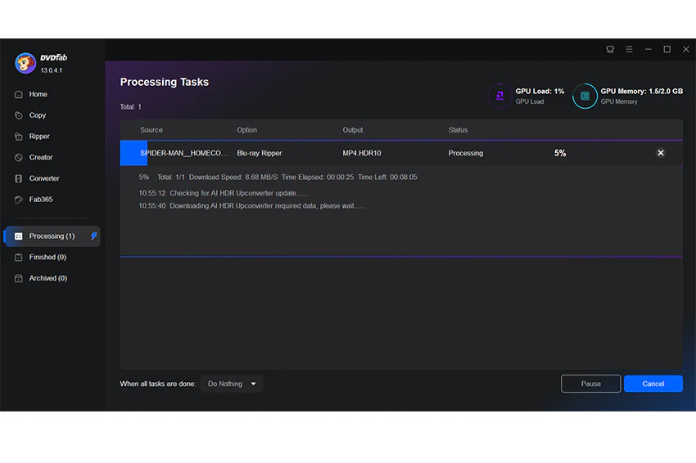Click Time Left: 00:08:05 text
Screen dimensions: 696x463
pyautogui.click(x=387, y=178)
